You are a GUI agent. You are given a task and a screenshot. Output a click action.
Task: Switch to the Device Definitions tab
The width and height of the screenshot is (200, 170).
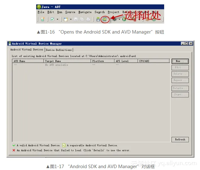[x=59, y=50]
